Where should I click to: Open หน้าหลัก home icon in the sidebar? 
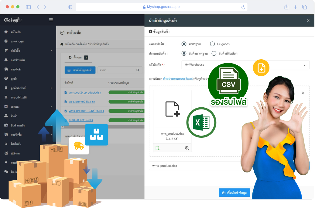[x=6, y=32]
